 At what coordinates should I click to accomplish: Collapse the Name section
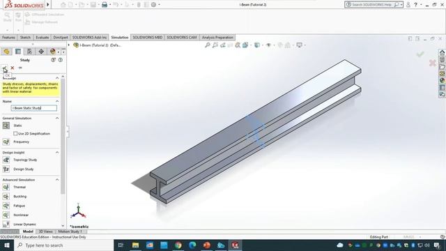coord(57,101)
